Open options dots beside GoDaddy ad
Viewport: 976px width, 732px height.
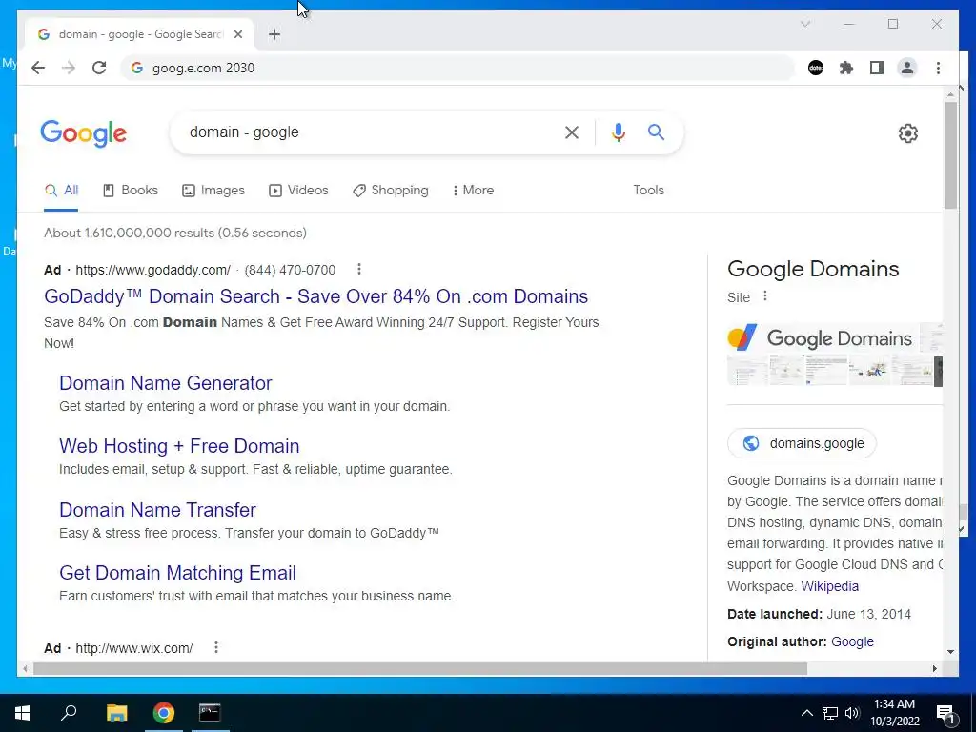point(359,269)
